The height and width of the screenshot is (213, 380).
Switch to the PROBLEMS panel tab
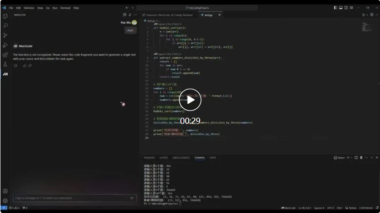149,158
